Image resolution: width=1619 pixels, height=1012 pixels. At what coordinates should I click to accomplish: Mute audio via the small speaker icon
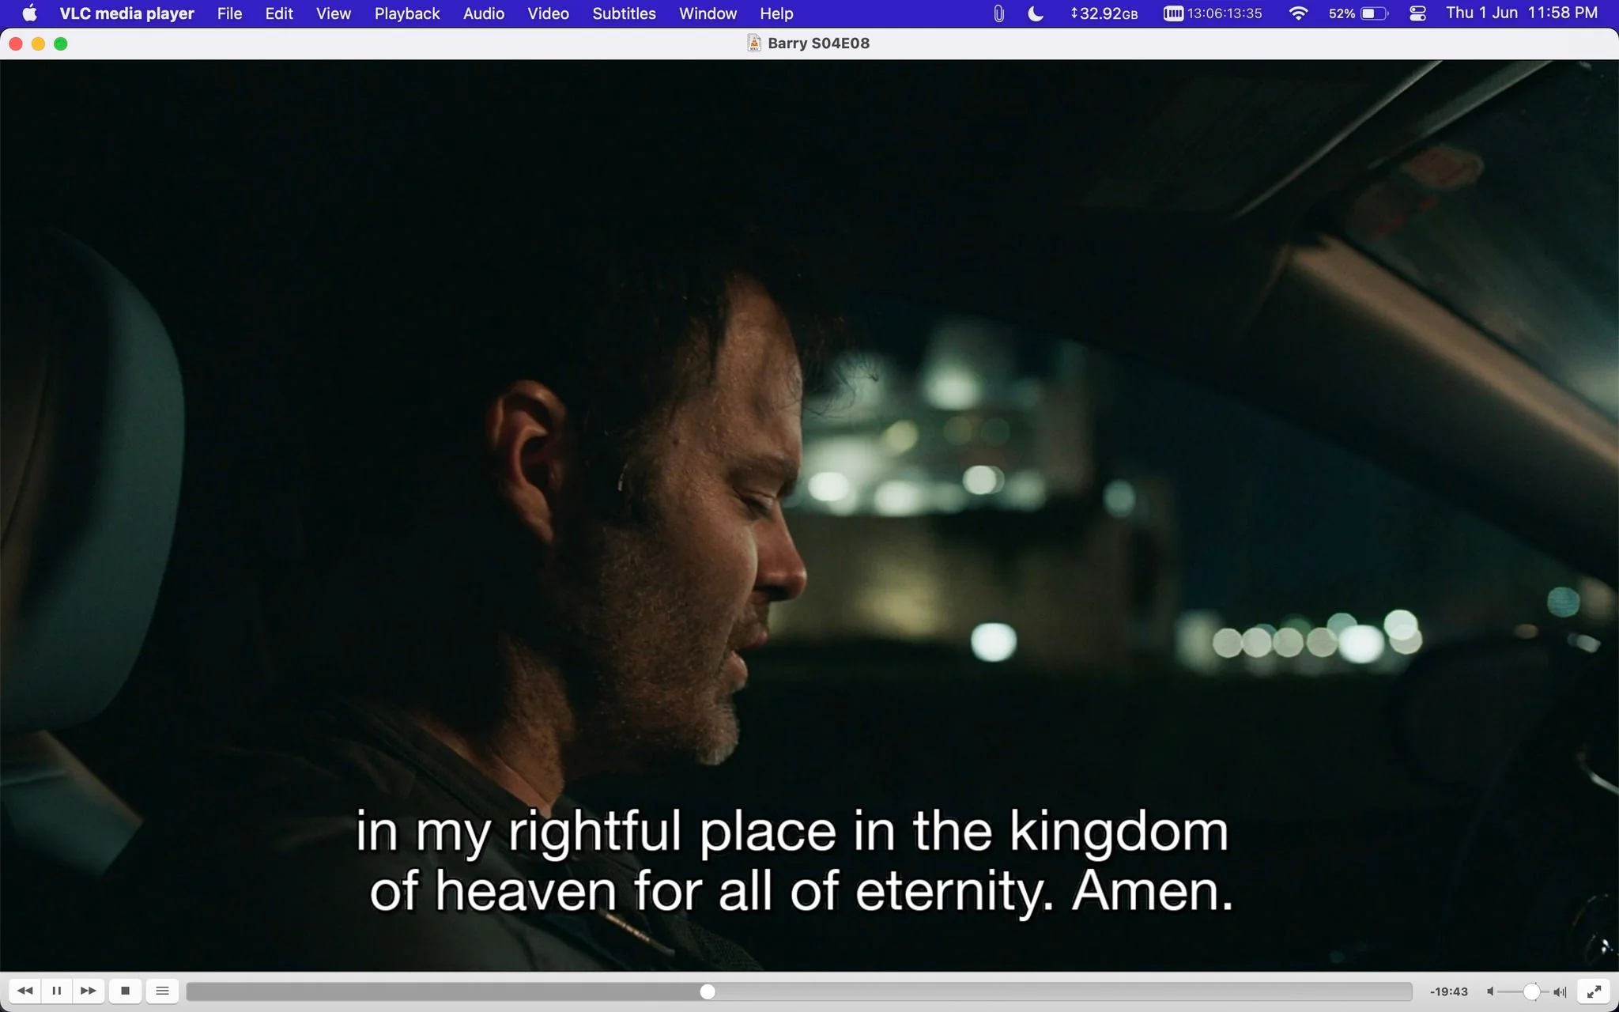(x=1490, y=991)
